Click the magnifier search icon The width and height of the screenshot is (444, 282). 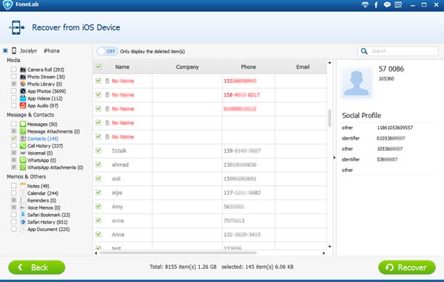(364, 51)
